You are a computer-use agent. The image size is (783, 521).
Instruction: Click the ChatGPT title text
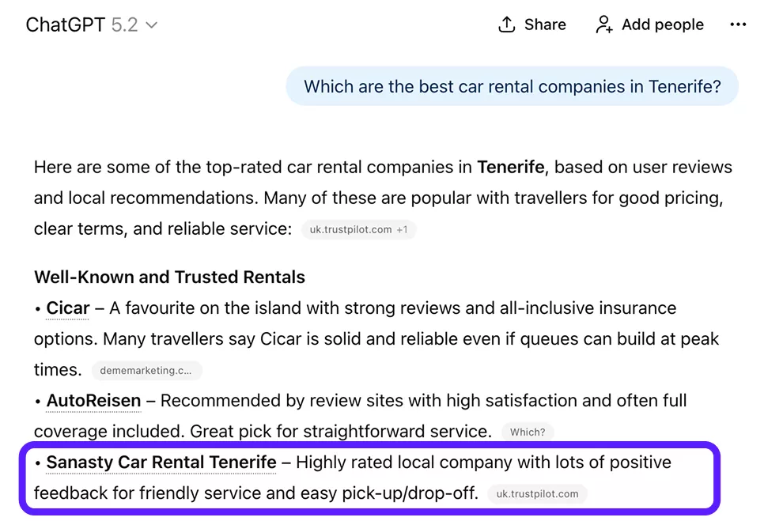coord(66,25)
